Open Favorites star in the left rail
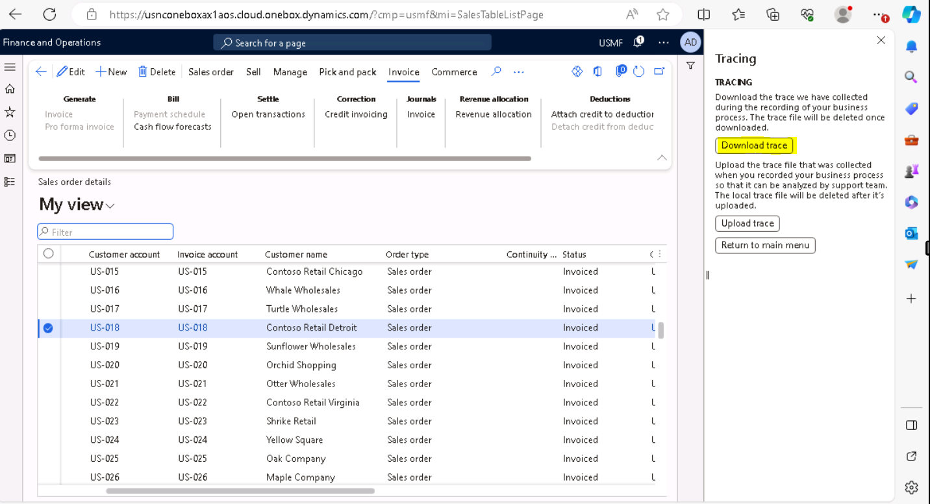The image size is (930, 504). pos(10,112)
